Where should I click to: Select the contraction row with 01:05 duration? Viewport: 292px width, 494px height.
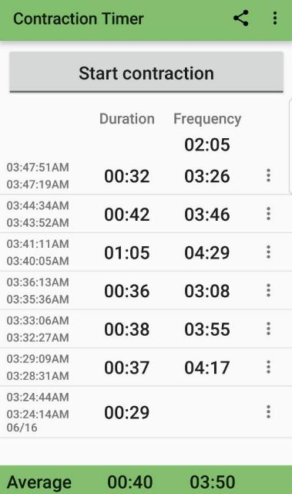pos(146,252)
